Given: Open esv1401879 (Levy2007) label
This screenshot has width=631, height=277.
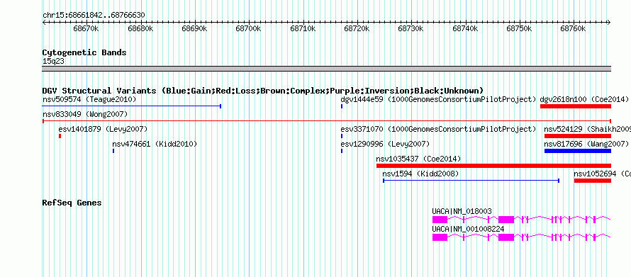Looking at the screenshot, I should click(x=103, y=129).
